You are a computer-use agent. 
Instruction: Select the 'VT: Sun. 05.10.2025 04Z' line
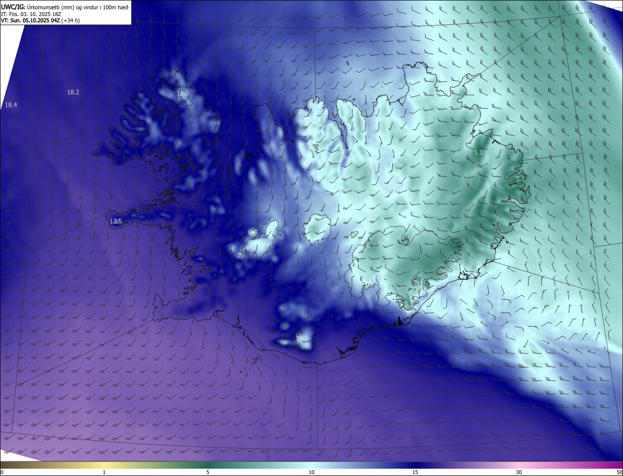(x=31, y=20)
